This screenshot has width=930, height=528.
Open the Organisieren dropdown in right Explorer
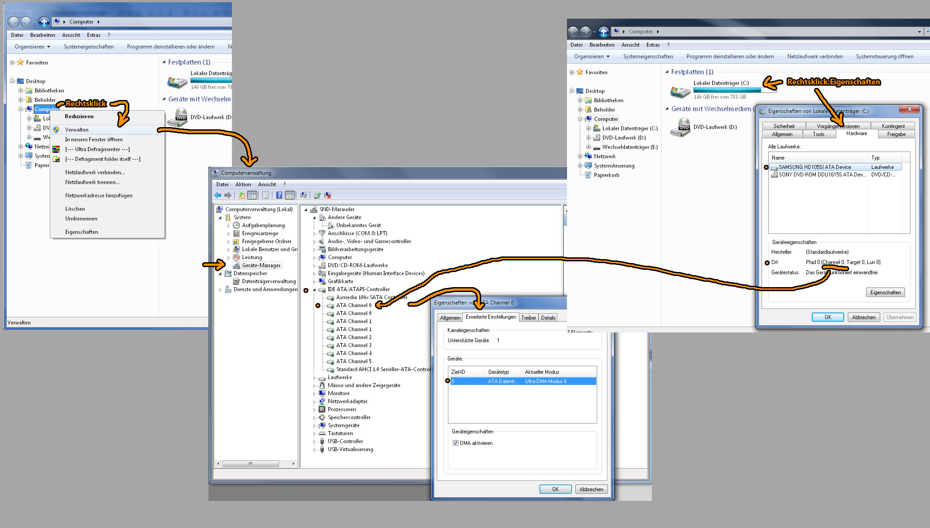point(591,56)
